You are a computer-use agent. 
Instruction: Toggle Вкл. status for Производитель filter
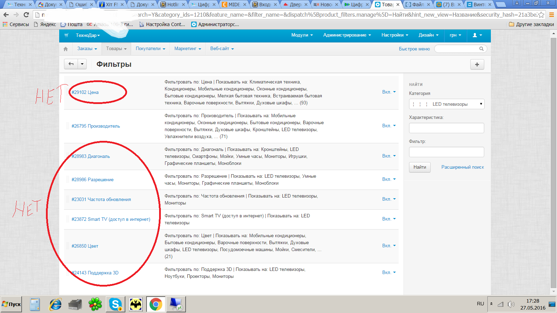tap(389, 126)
